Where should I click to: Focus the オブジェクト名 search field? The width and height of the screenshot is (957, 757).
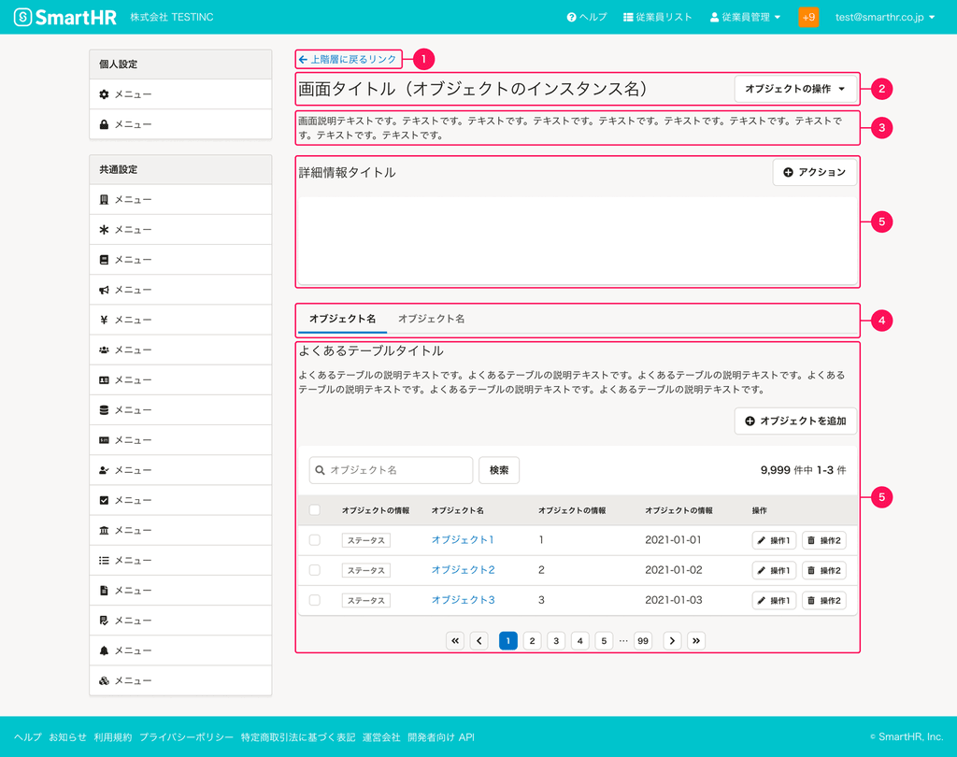click(391, 470)
